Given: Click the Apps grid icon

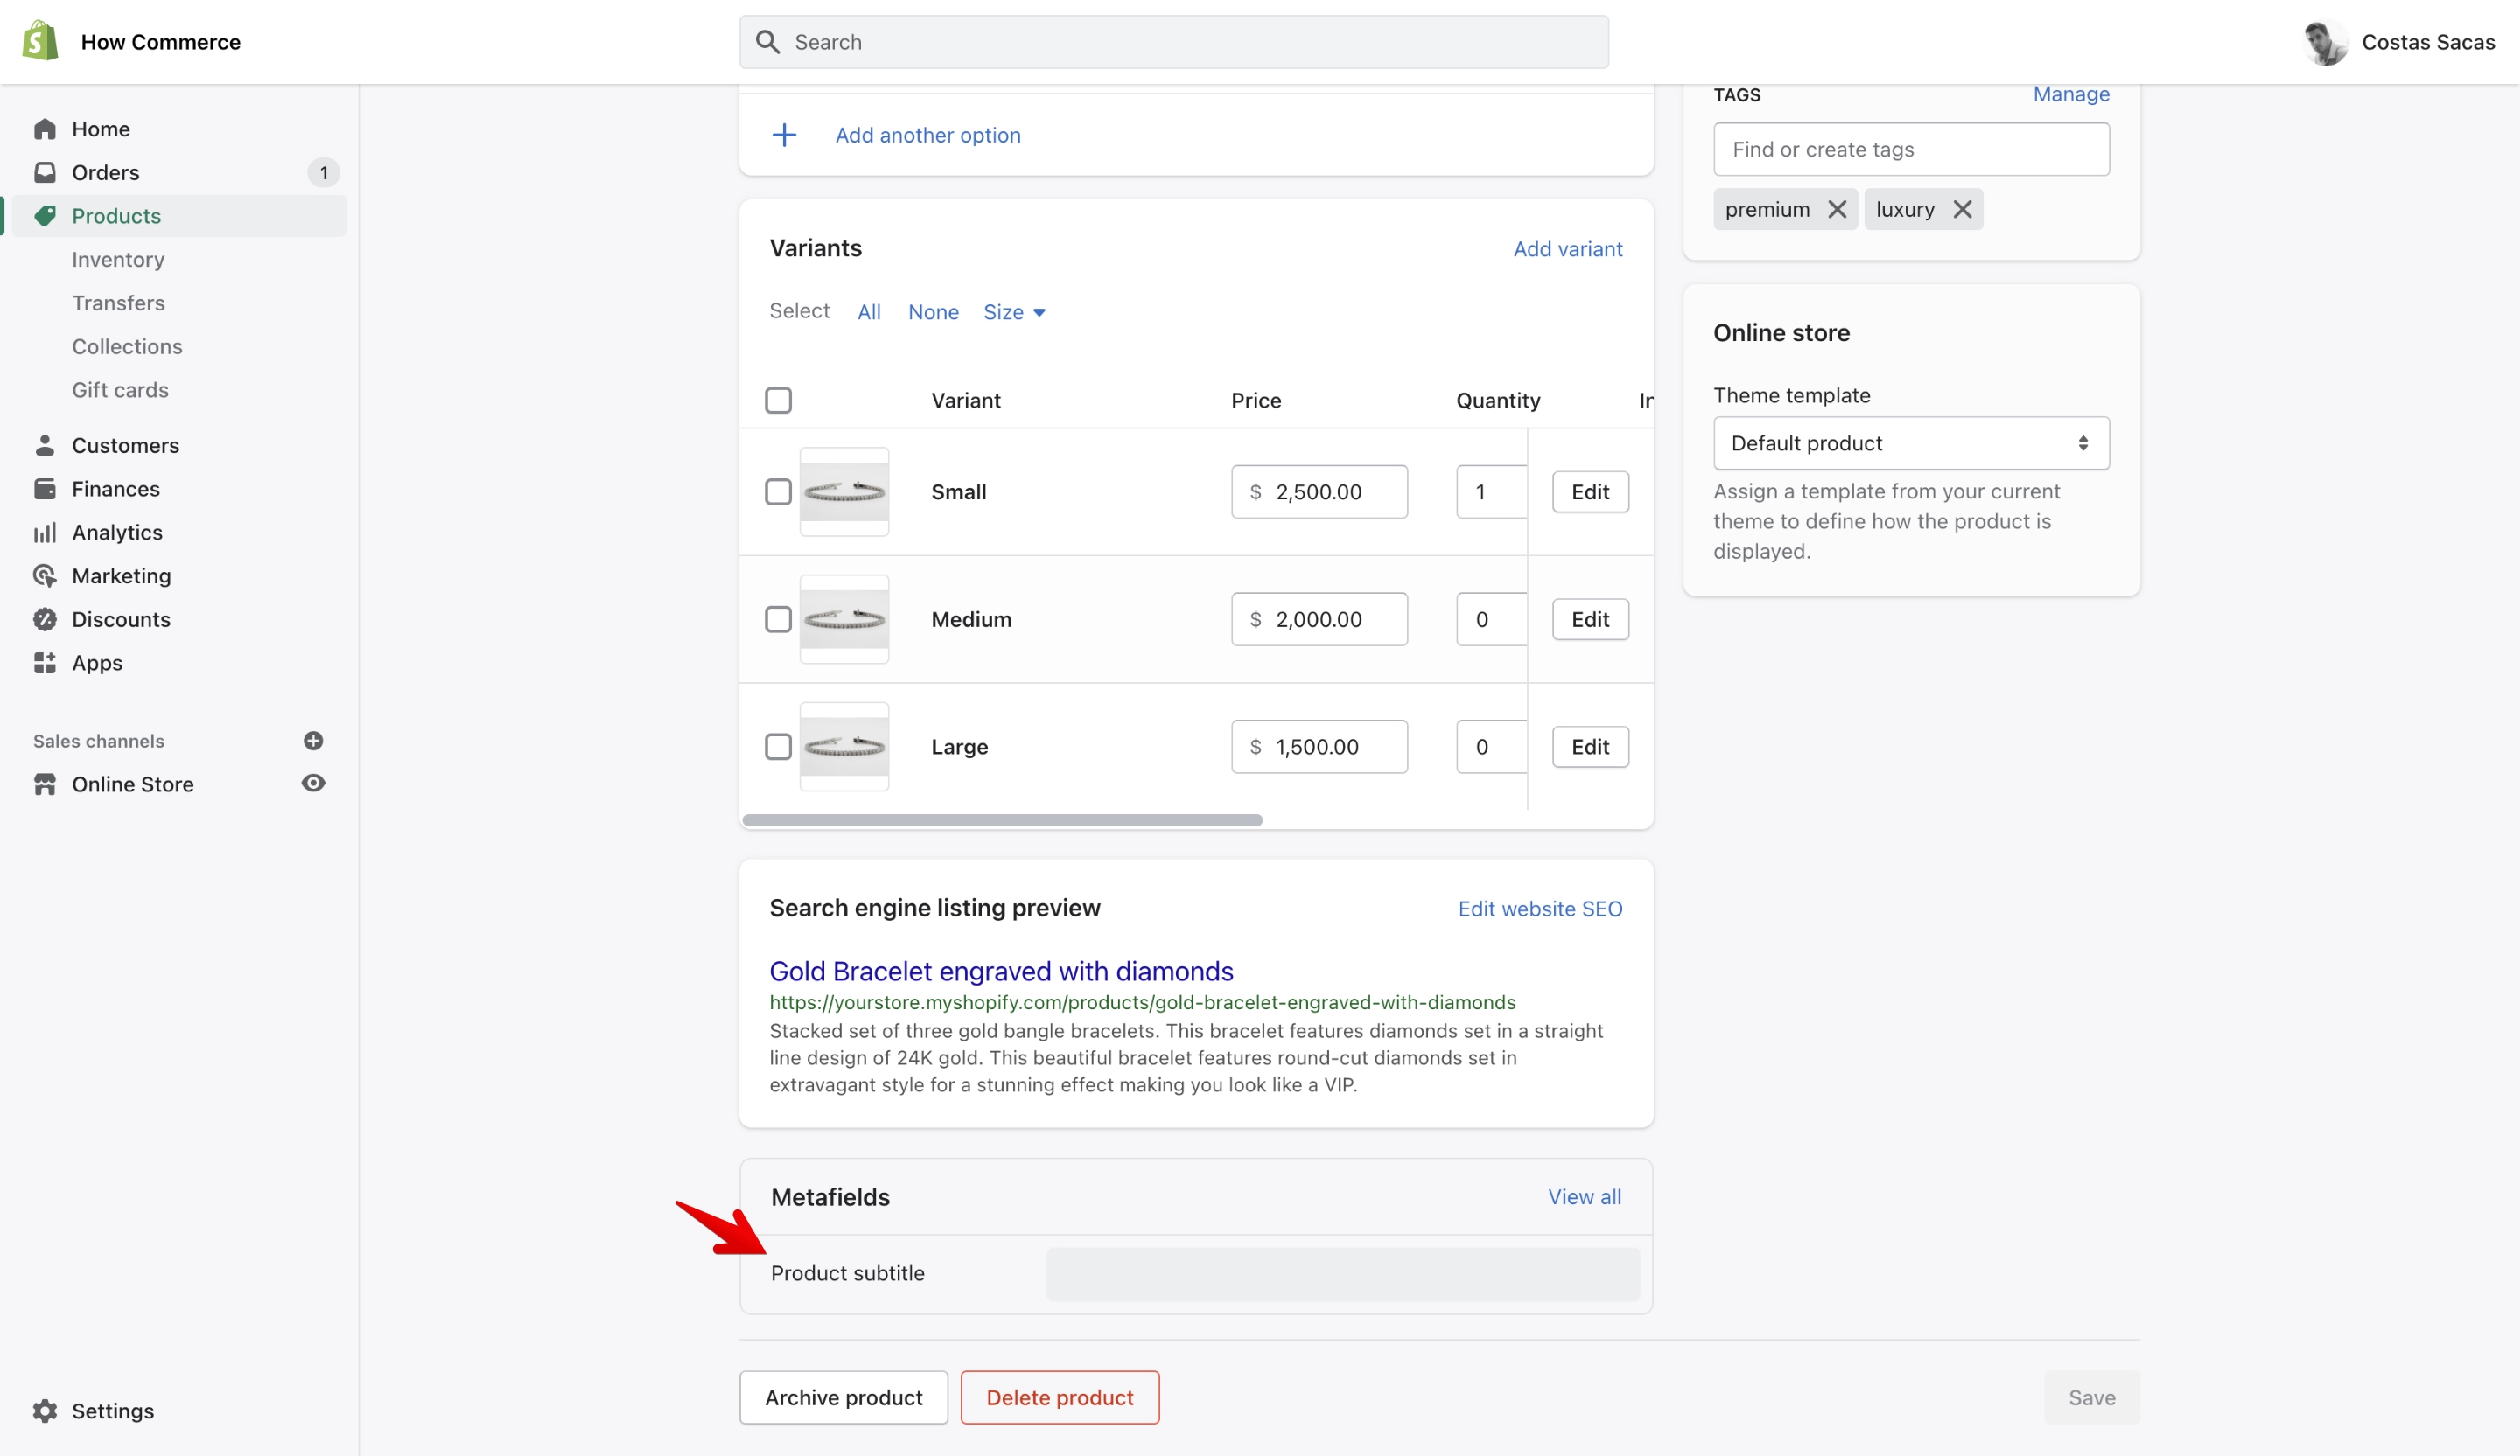Looking at the screenshot, I should pos(45,663).
